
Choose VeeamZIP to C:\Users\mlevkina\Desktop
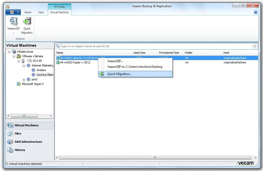(135, 67)
